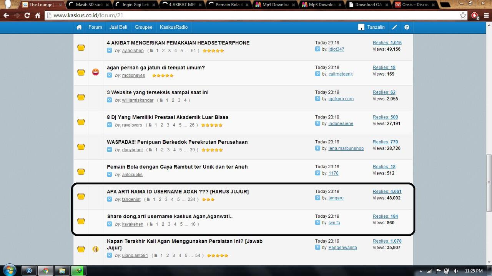Go to page 234 of the tangenist thread
Image resolution: width=492 pixels, height=276 pixels.
pos(191,199)
